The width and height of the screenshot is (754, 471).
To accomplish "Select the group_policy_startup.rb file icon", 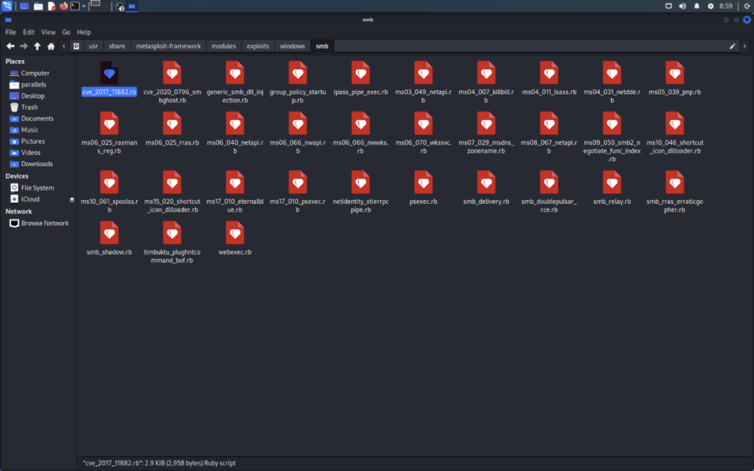I will click(297, 73).
